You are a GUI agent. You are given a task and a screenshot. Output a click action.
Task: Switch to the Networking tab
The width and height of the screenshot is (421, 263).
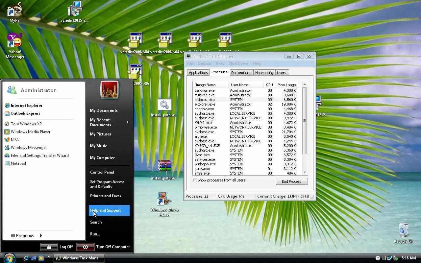click(264, 73)
